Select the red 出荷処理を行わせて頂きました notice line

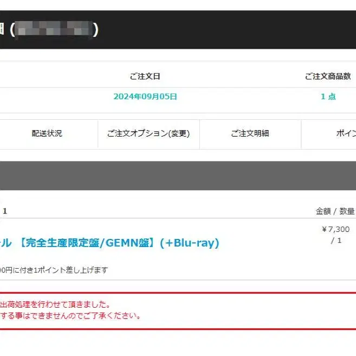click(x=55, y=305)
